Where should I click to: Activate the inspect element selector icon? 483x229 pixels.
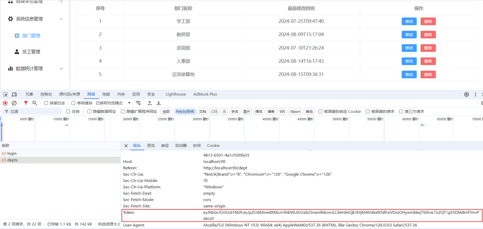click(x=5, y=94)
